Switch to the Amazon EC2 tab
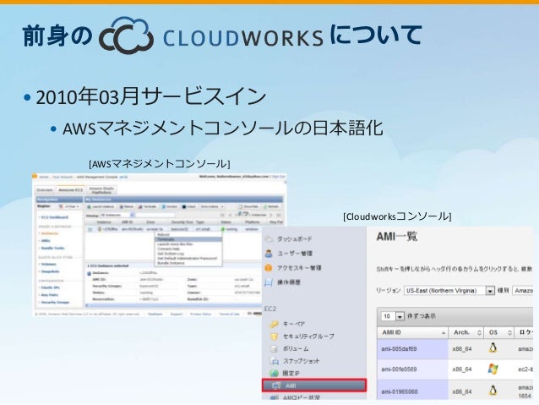Viewport: 539px width, 405px height. [70, 190]
